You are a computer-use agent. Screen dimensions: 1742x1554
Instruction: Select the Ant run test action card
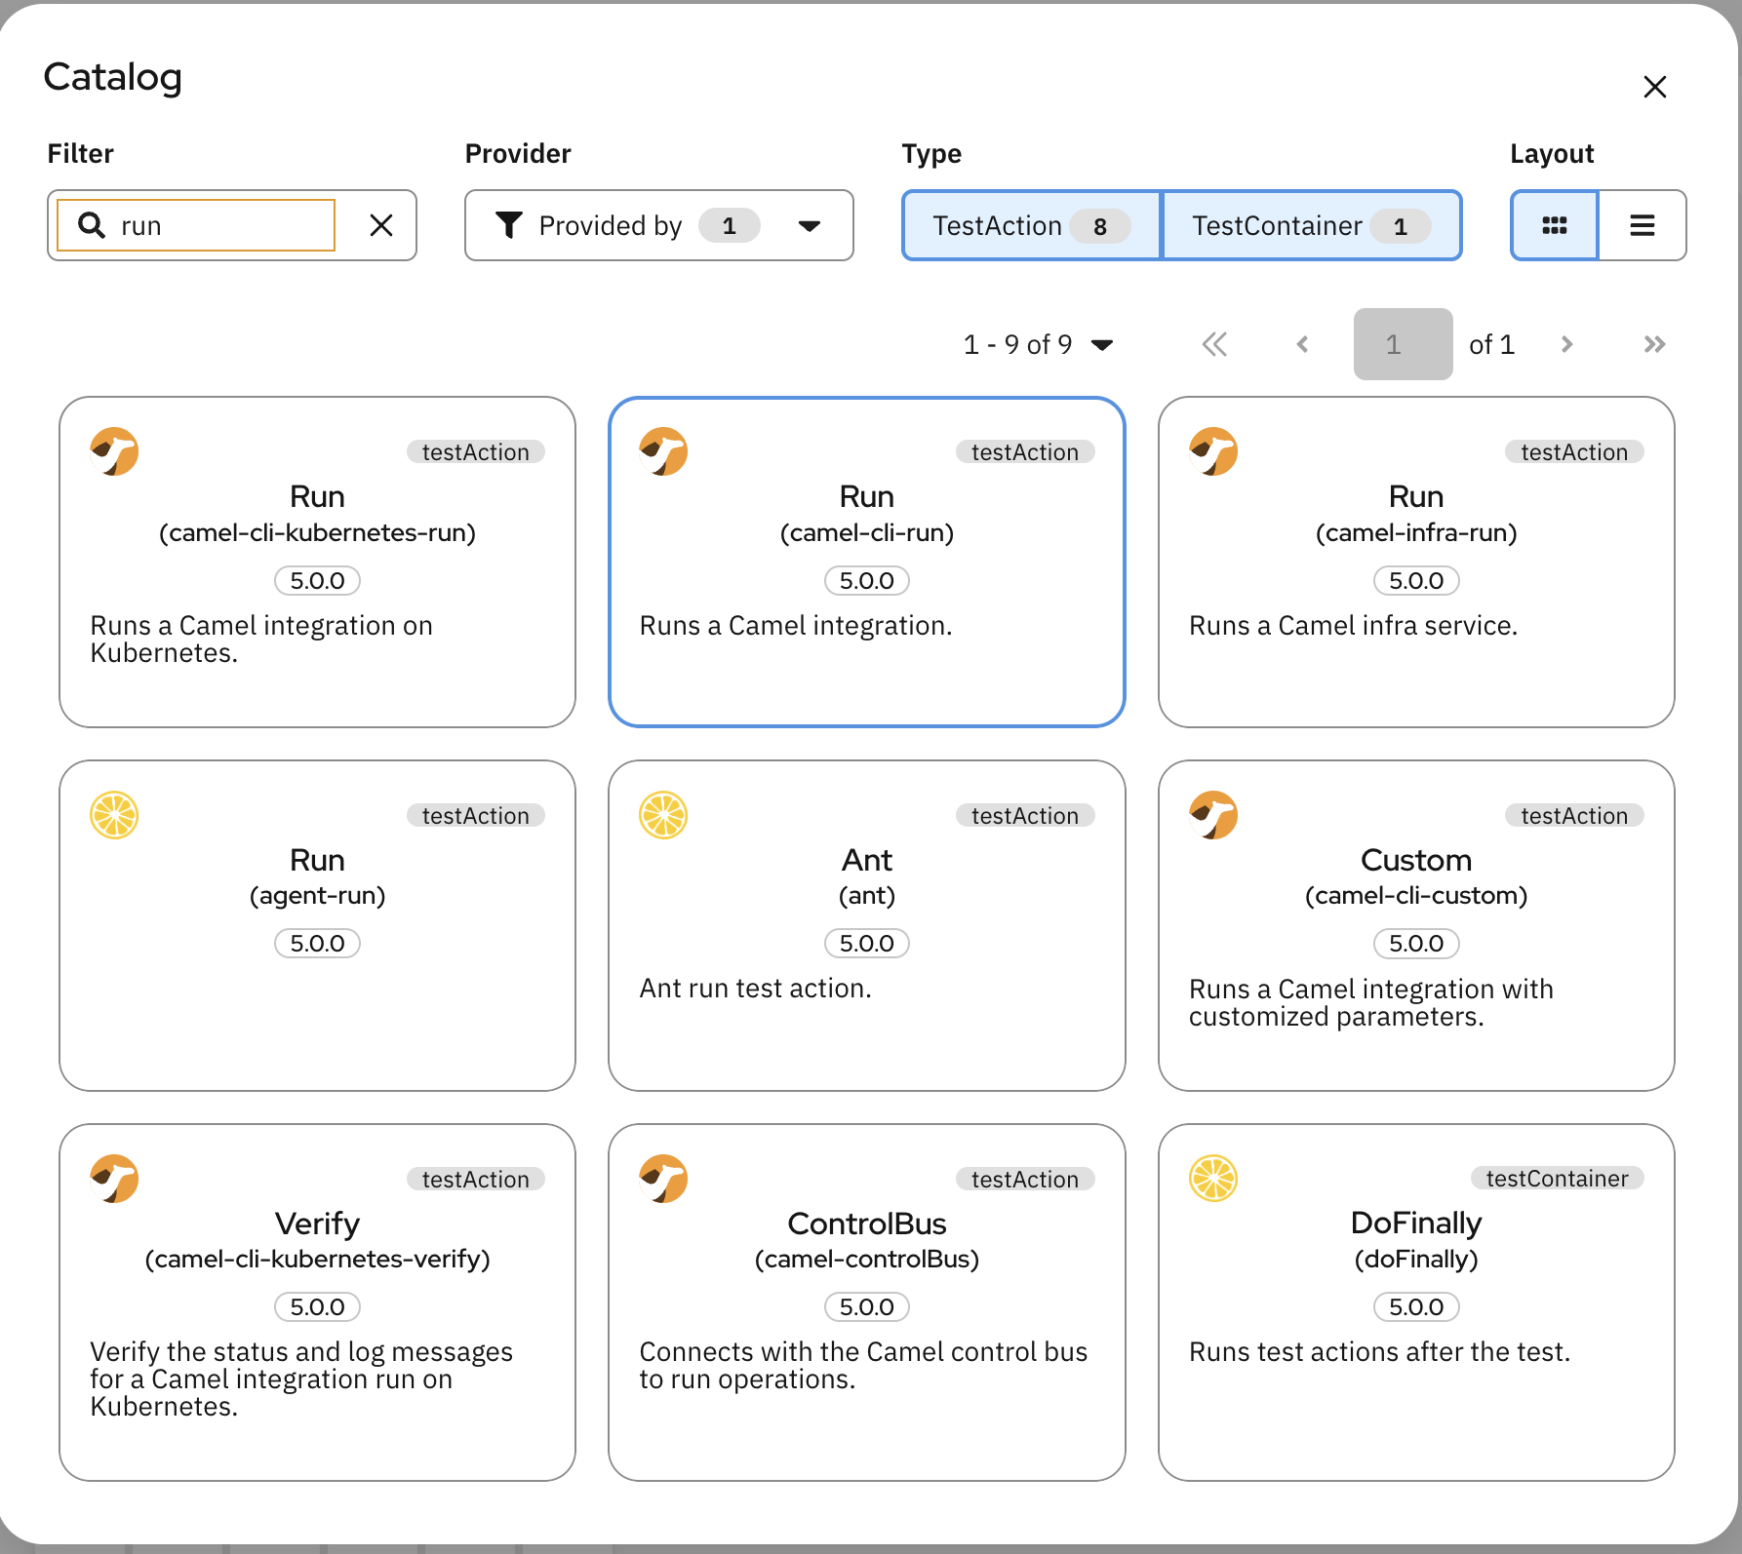(866, 925)
